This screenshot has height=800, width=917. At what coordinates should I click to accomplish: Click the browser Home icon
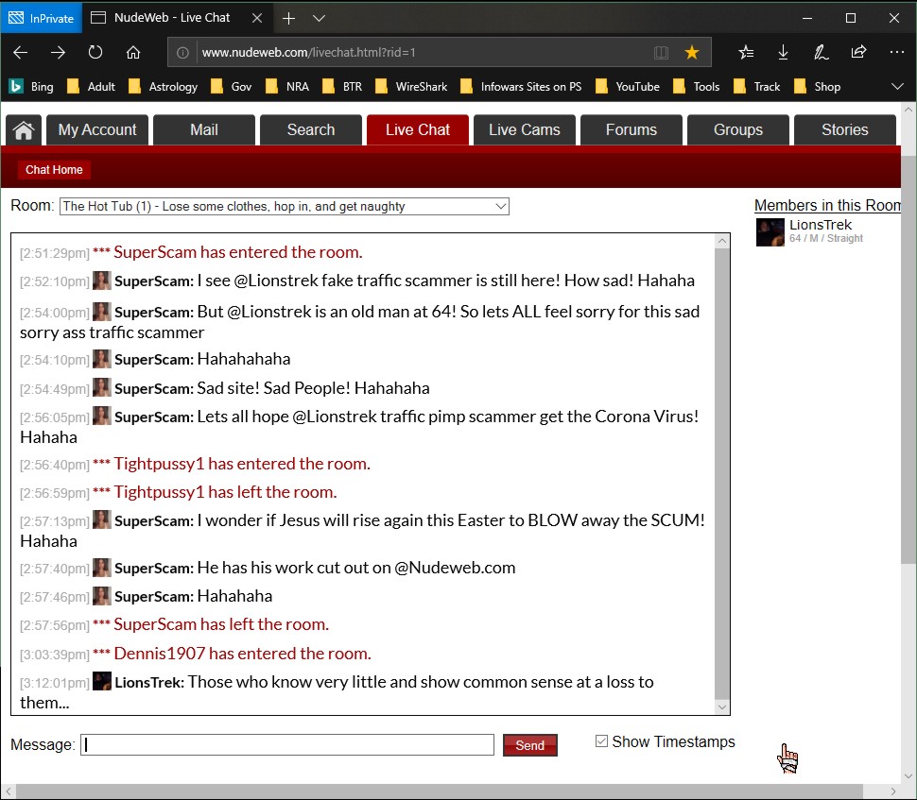pos(133,53)
